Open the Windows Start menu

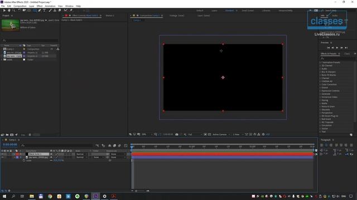[4, 196]
